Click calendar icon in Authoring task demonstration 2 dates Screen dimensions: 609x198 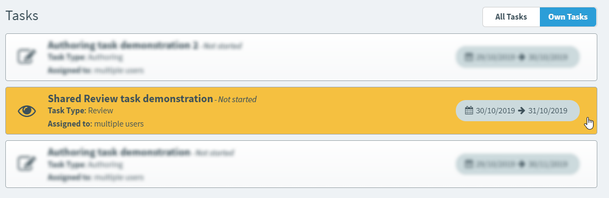469,57
